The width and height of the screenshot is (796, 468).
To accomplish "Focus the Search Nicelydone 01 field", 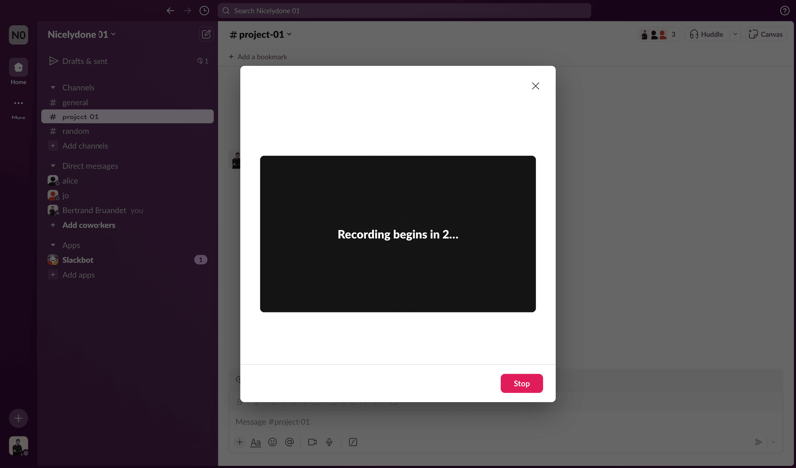I will [x=404, y=11].
